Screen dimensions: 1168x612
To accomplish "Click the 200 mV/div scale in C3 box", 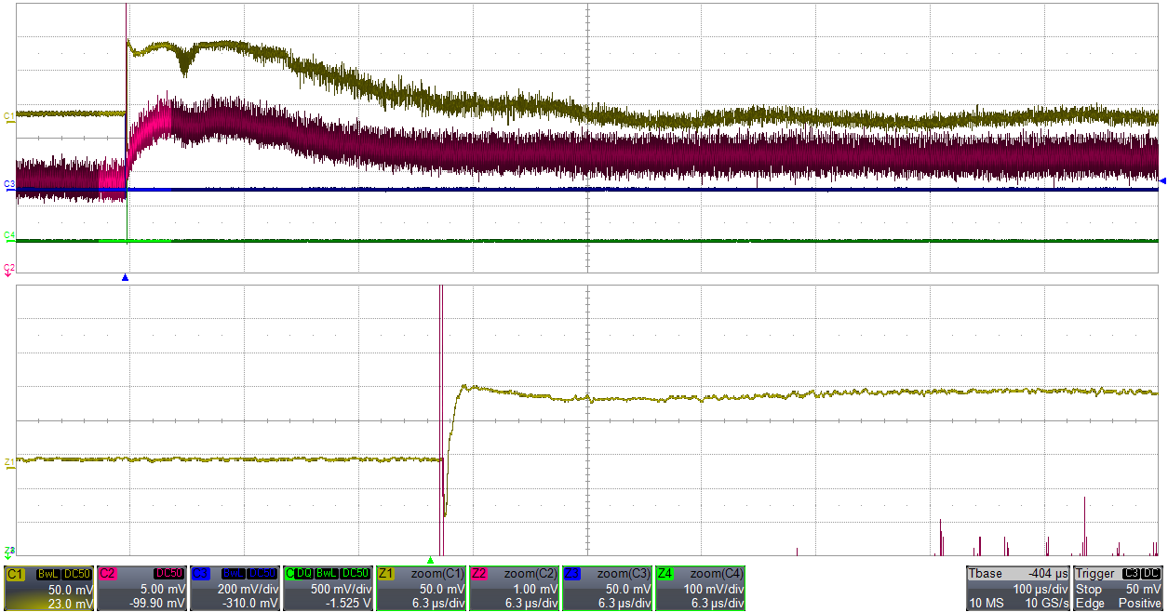I will pyautogui.click(x=250, y=589).
